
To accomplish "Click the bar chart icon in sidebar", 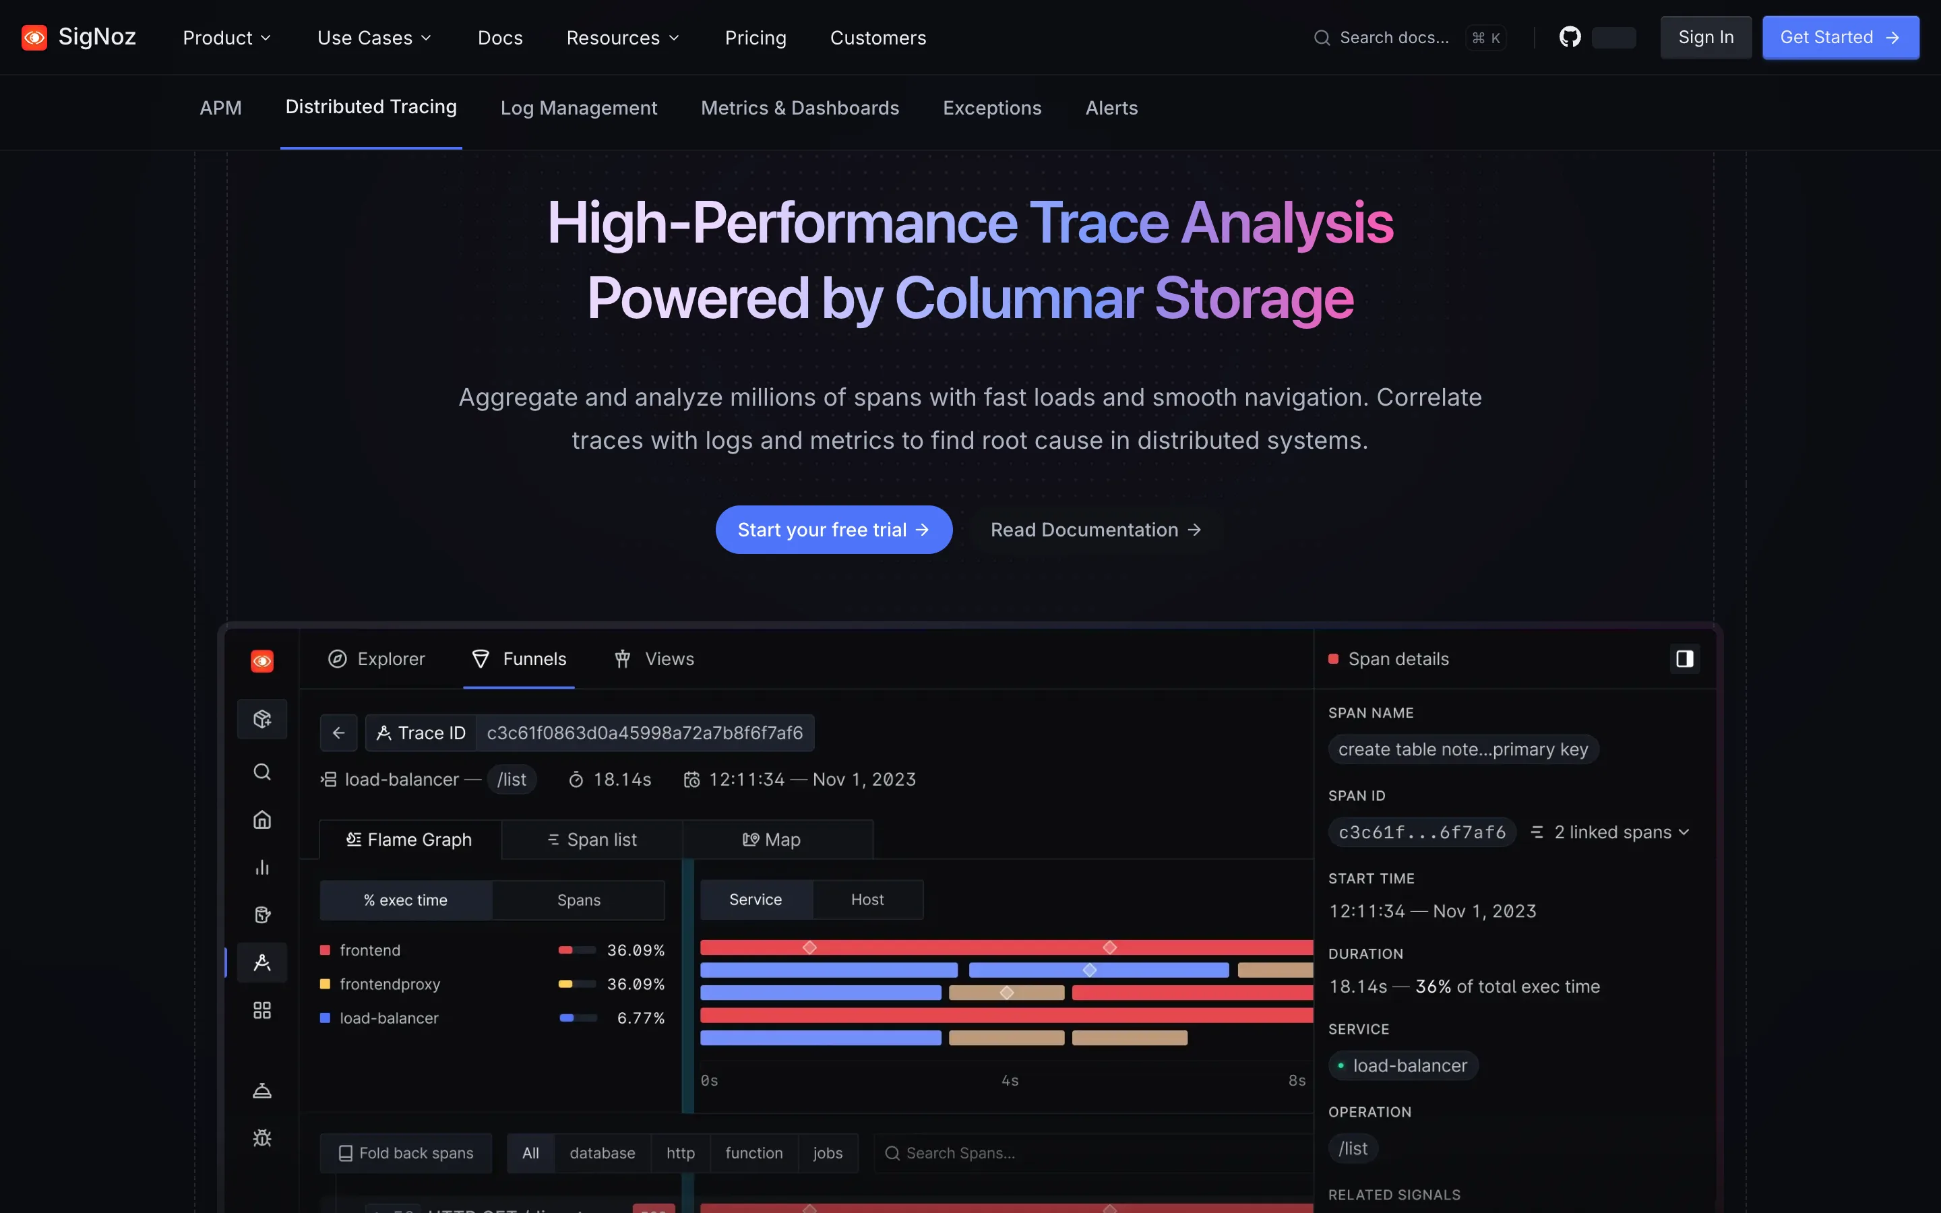I will click(262, 867).
